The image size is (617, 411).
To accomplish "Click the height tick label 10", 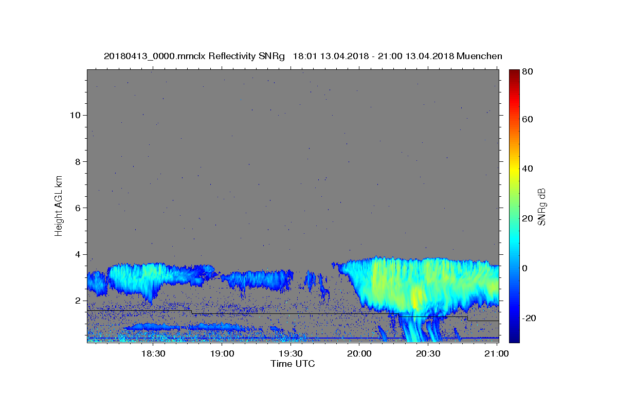I will pyautogui.click(x=75, y=115).
